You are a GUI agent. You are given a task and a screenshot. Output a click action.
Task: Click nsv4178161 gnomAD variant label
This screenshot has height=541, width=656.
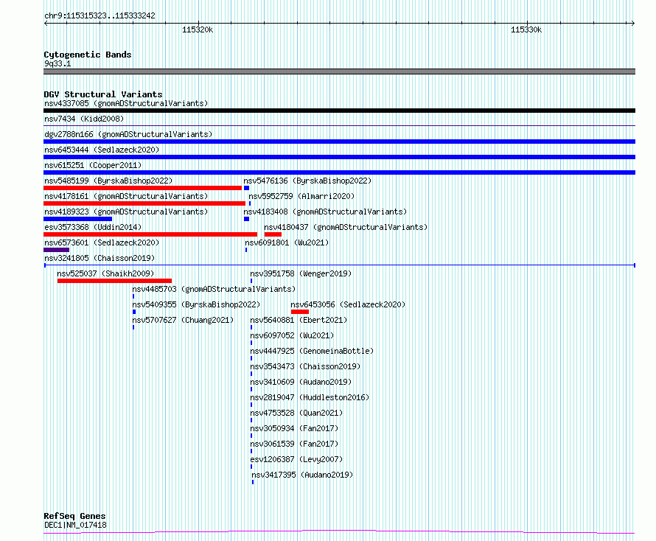tap(126, 196)
